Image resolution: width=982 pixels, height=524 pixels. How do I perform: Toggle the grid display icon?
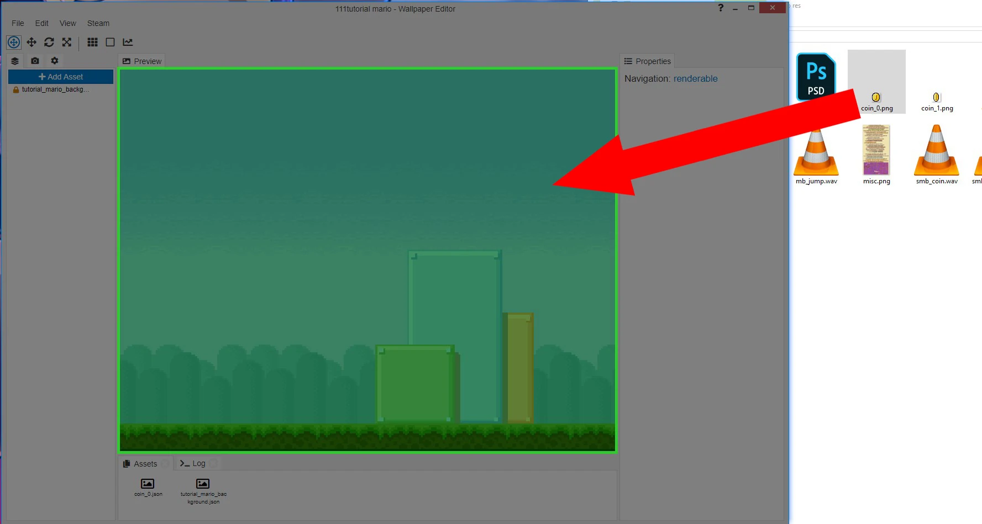(x=92, y=42)
